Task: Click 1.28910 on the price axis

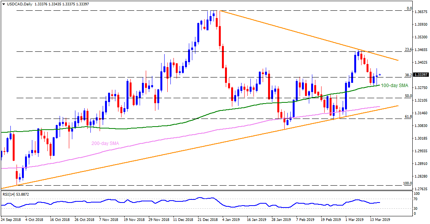Action: 422,163
